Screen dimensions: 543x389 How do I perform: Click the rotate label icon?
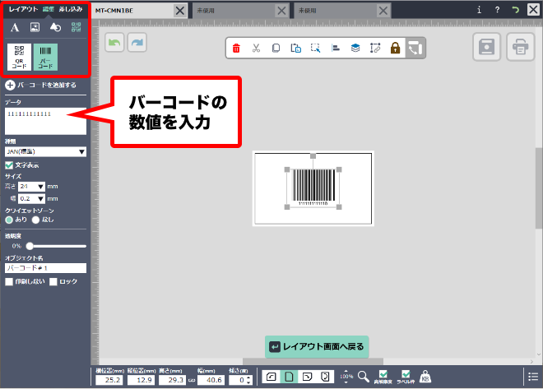click(415, 48)
